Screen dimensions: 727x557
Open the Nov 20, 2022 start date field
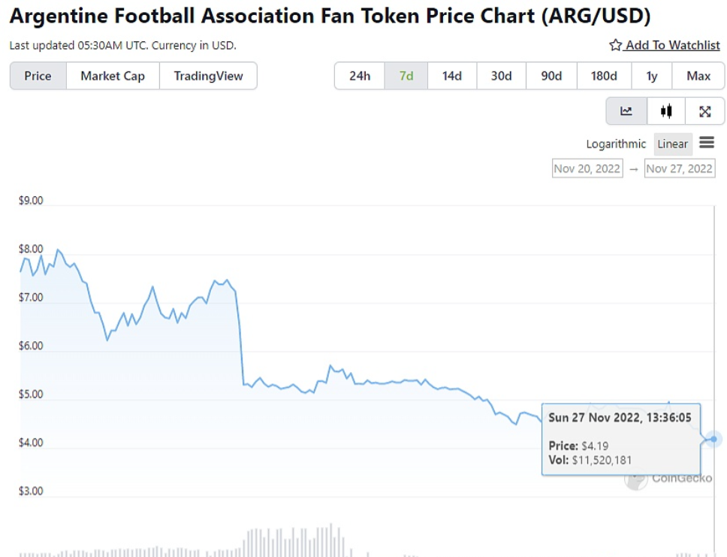click(587, 168)
